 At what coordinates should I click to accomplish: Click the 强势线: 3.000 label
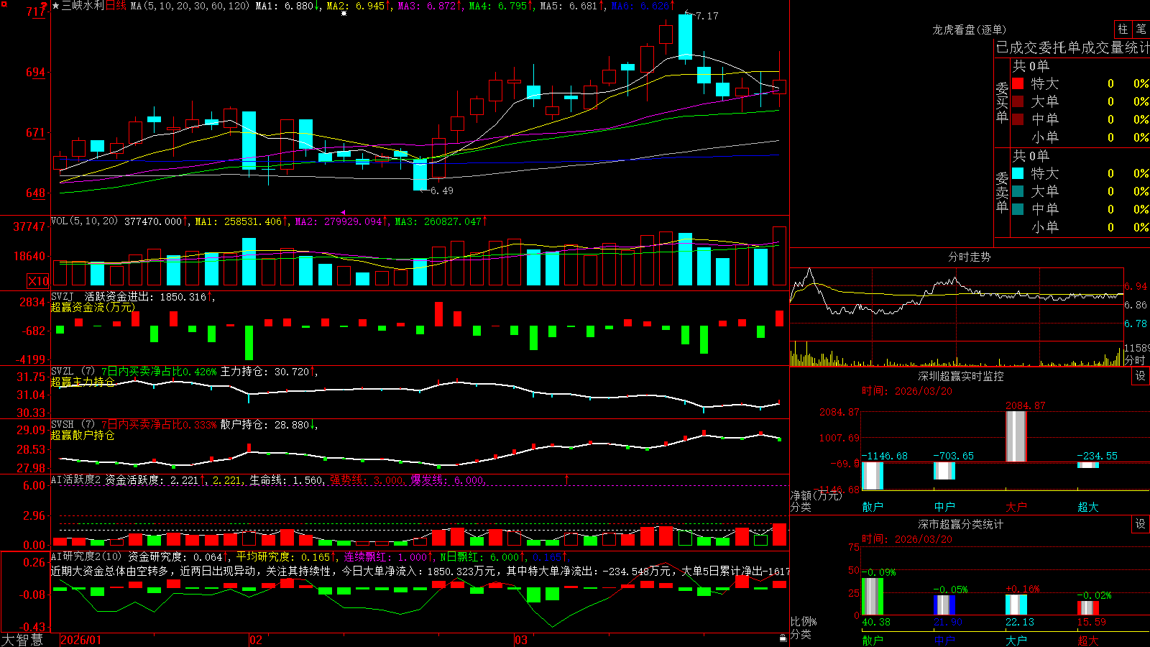pyautogui.click(x=366, y=479)
